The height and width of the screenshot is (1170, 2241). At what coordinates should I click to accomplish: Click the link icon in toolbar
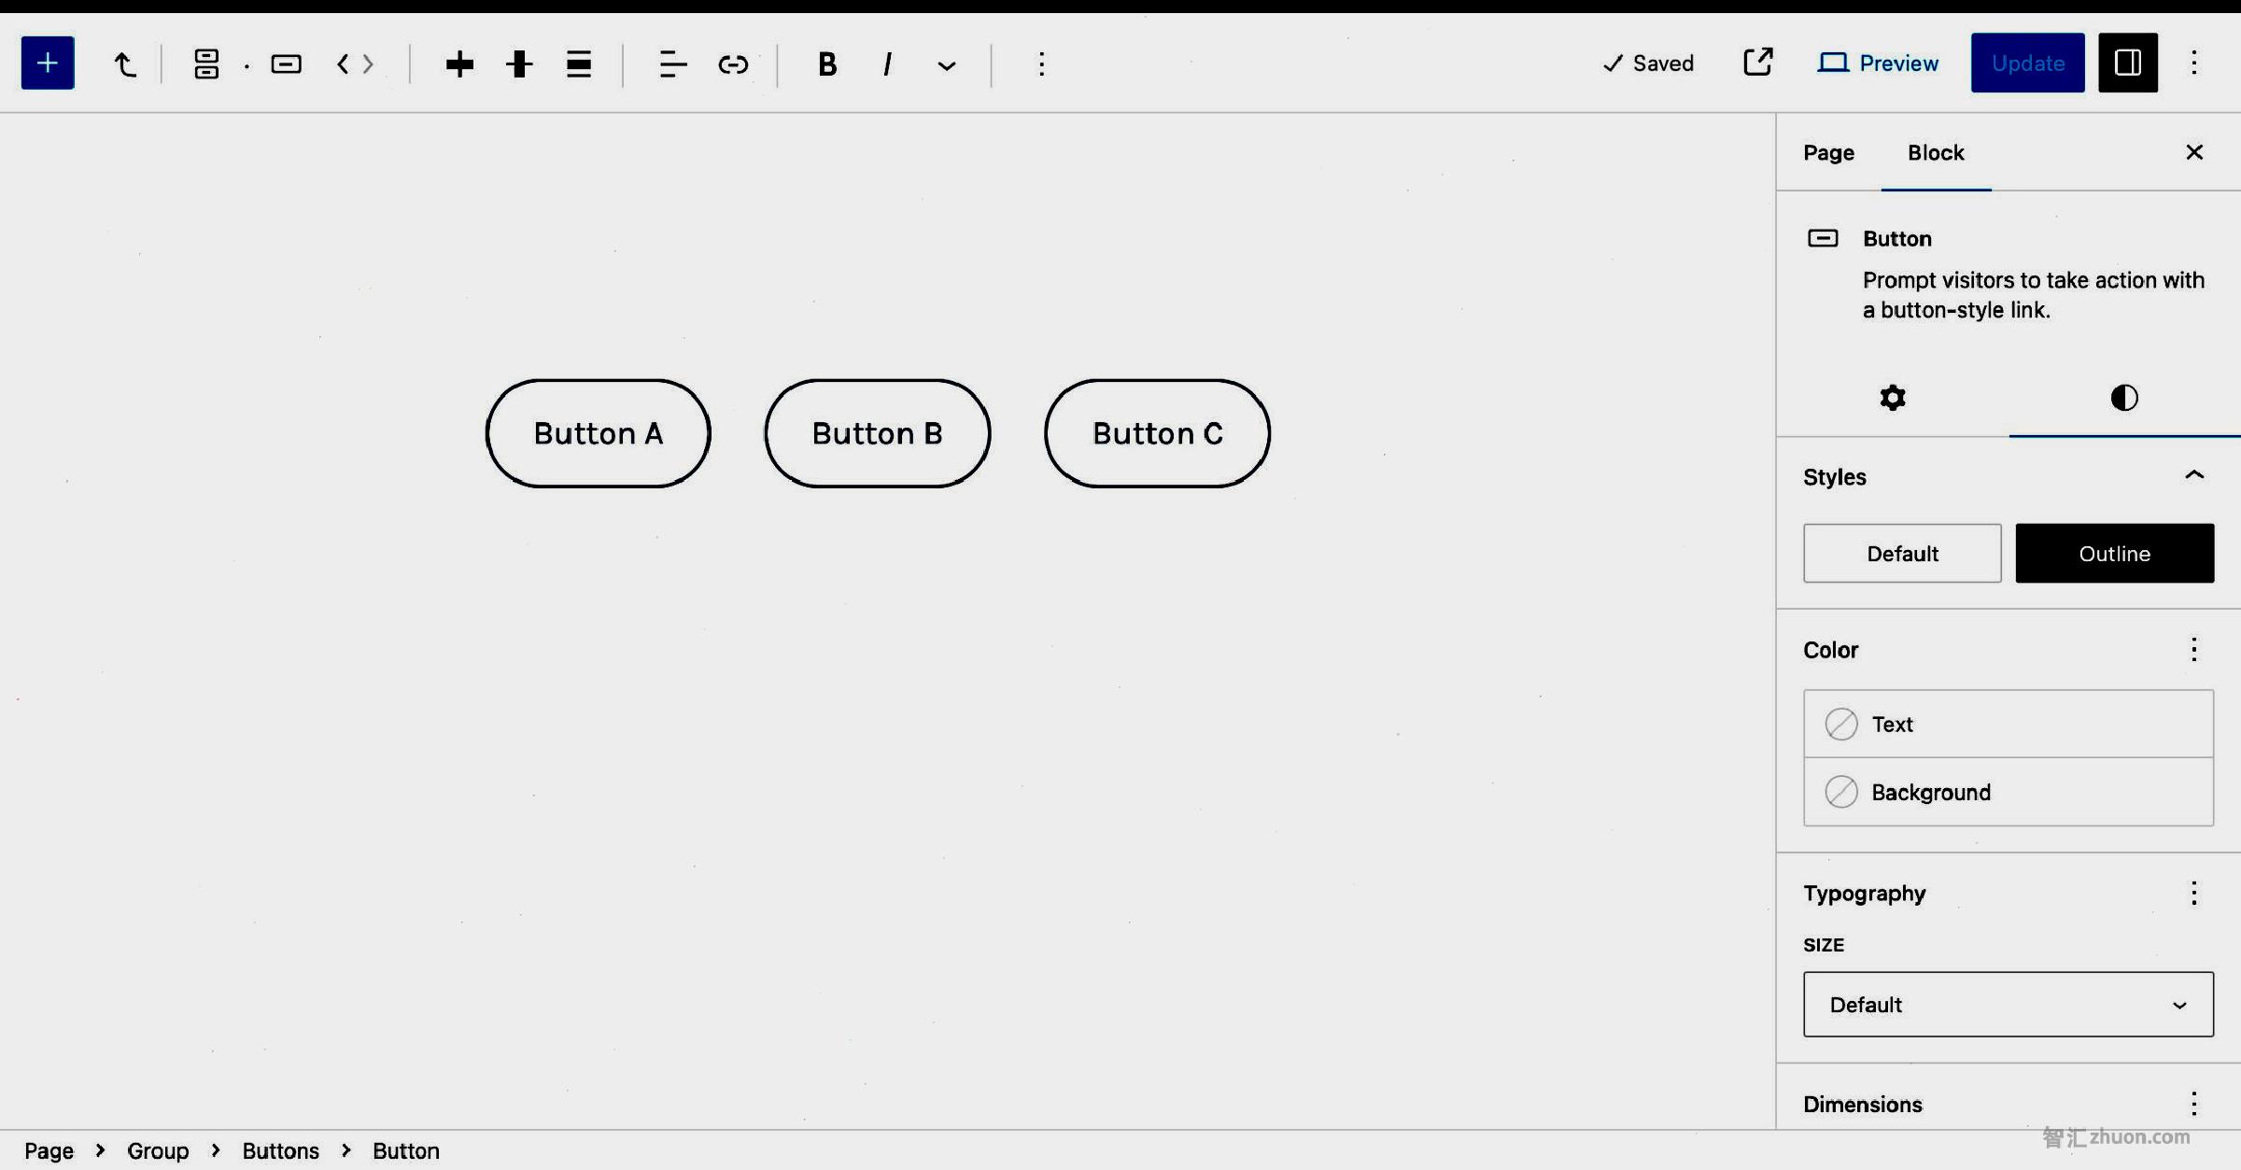[733, 64]
